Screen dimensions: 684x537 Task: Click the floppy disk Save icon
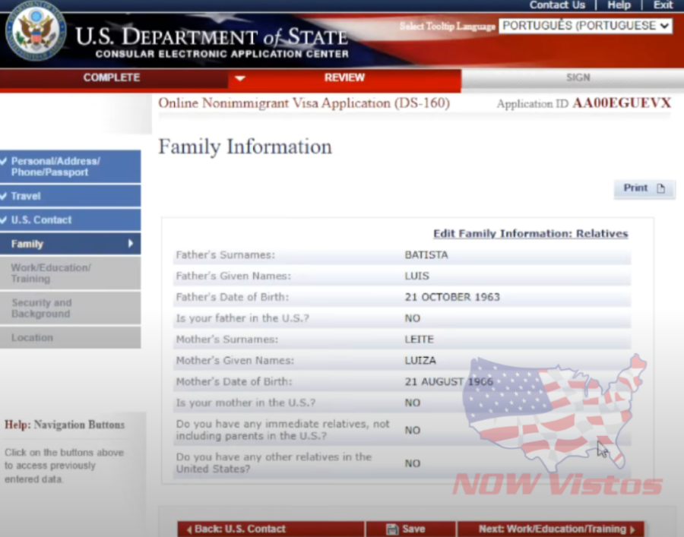click(x=392, y=529)
